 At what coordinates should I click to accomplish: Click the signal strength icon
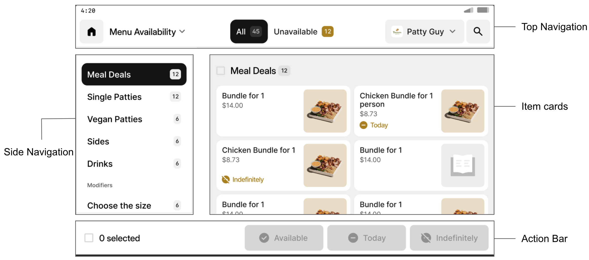tap(468, 10)
